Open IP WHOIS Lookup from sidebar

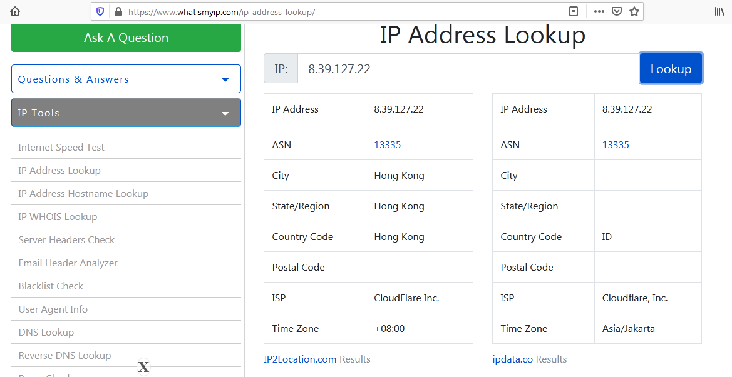point(58,217)
